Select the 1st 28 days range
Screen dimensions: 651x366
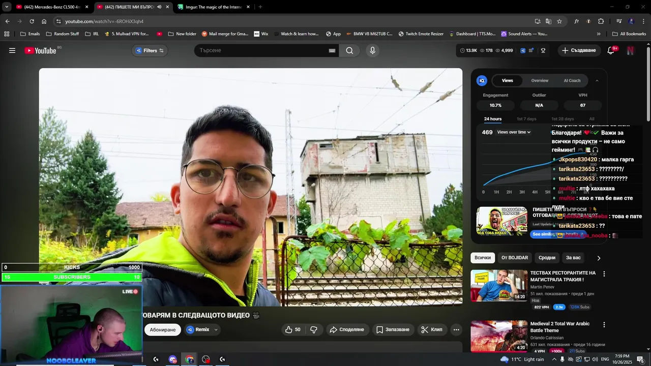tap(563, 119)
